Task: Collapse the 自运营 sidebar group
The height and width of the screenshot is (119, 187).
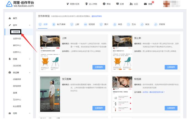Action: pyautogui.click(x=29, y=73)
